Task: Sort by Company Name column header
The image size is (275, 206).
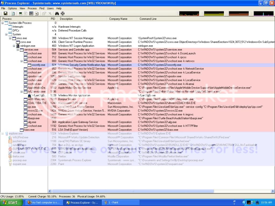Action: [x=118, y=19]
